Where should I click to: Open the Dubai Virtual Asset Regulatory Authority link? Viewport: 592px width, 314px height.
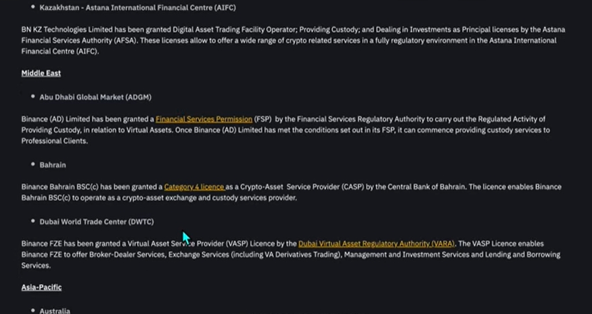[376, 244]
